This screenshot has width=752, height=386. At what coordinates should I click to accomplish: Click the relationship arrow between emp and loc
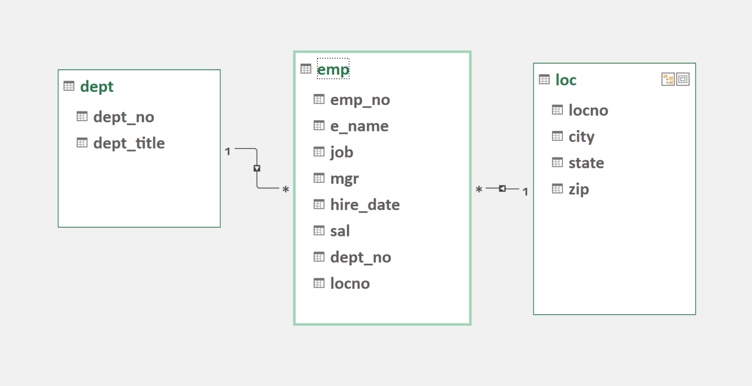502,188
